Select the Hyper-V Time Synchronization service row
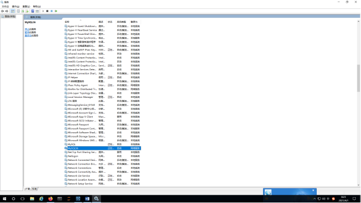This screenshot has width=361, height=203. pyautogui.click(x=103, y=38)
